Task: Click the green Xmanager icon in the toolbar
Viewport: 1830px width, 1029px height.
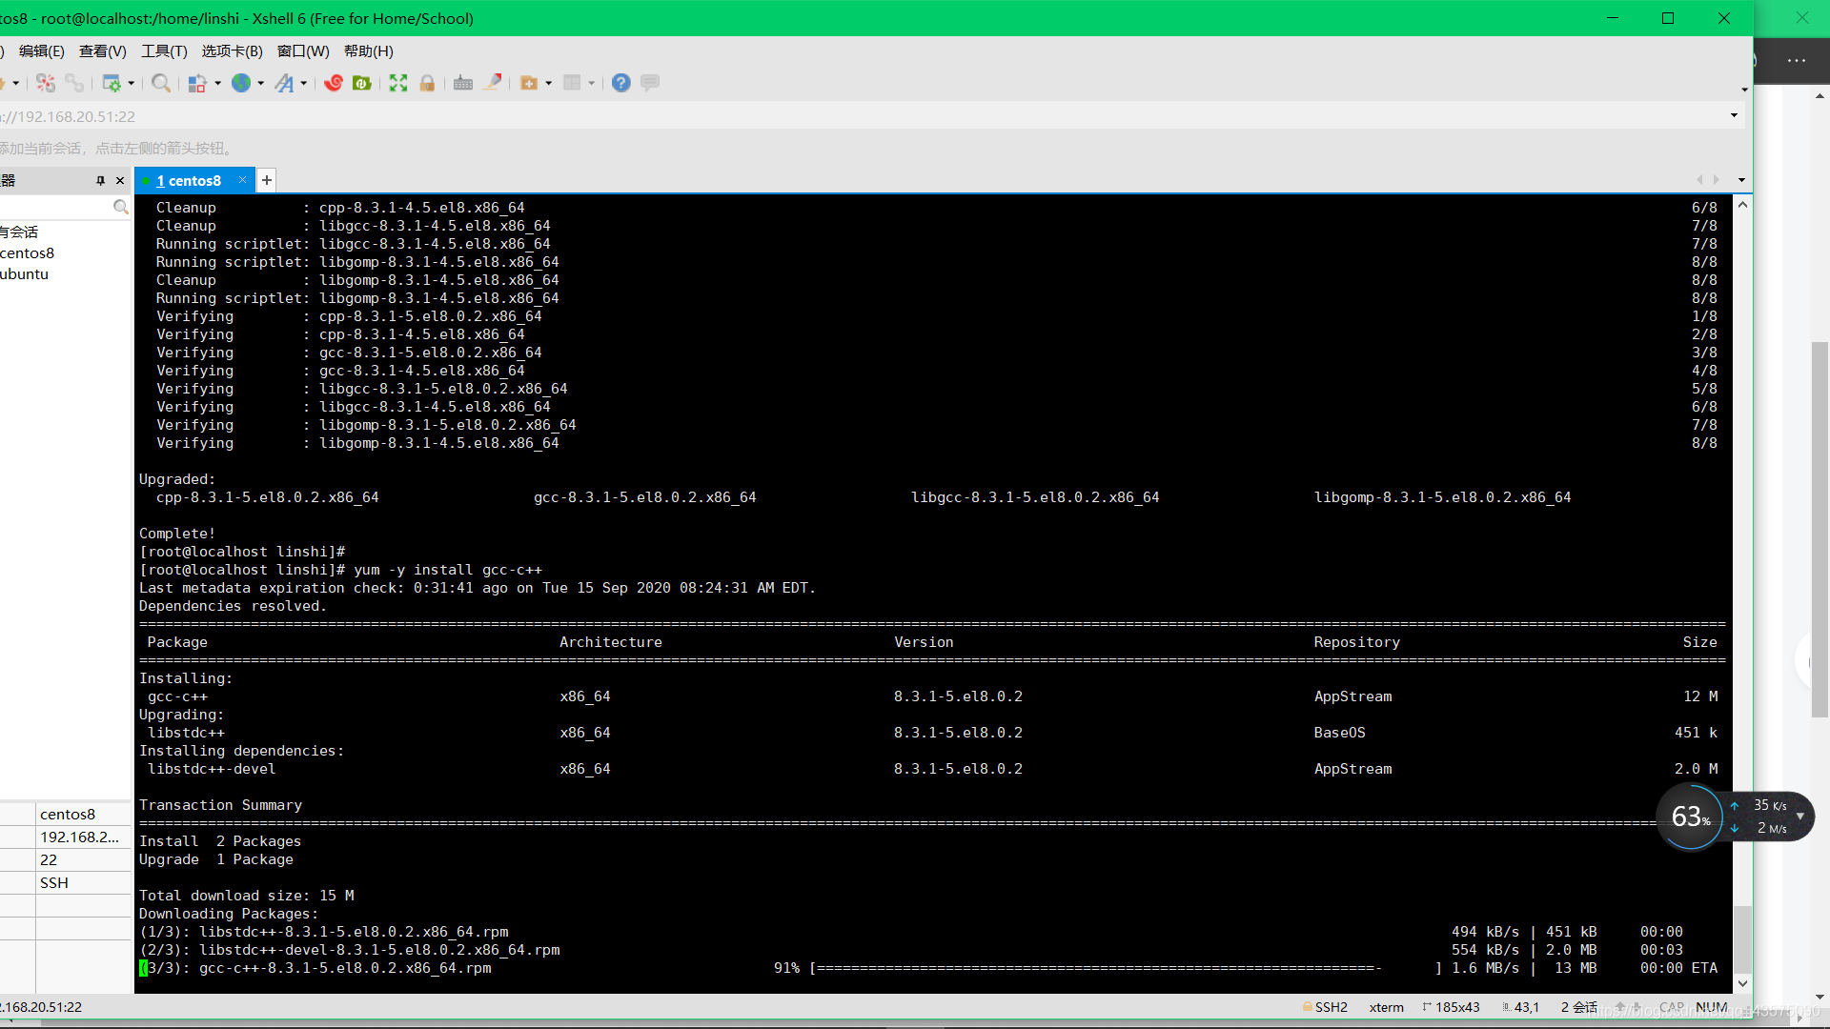Action: [x=362, y=83]
